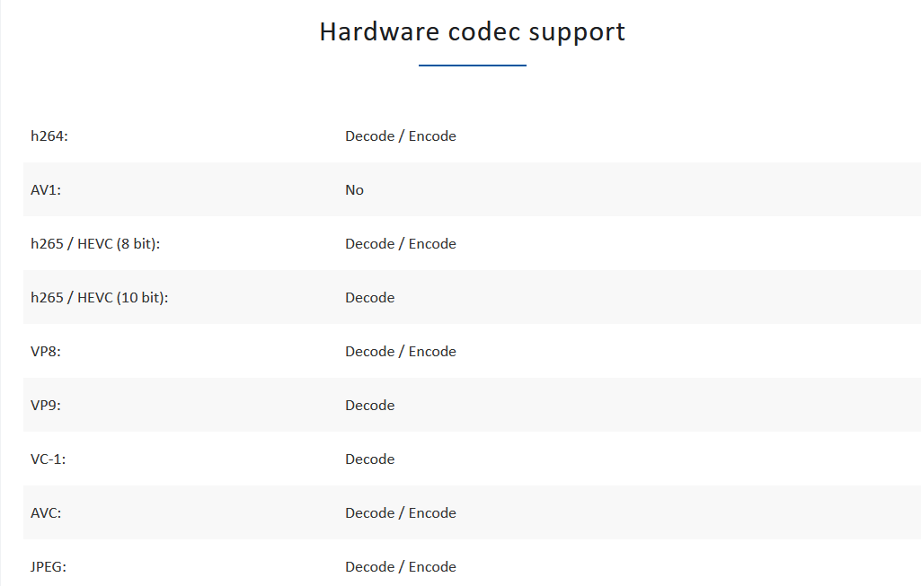
Task: Click the Decode / Encode value for AVC
Action: [401, 513]
